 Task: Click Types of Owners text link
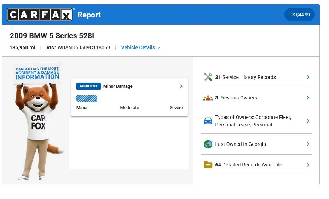(253, 121)
